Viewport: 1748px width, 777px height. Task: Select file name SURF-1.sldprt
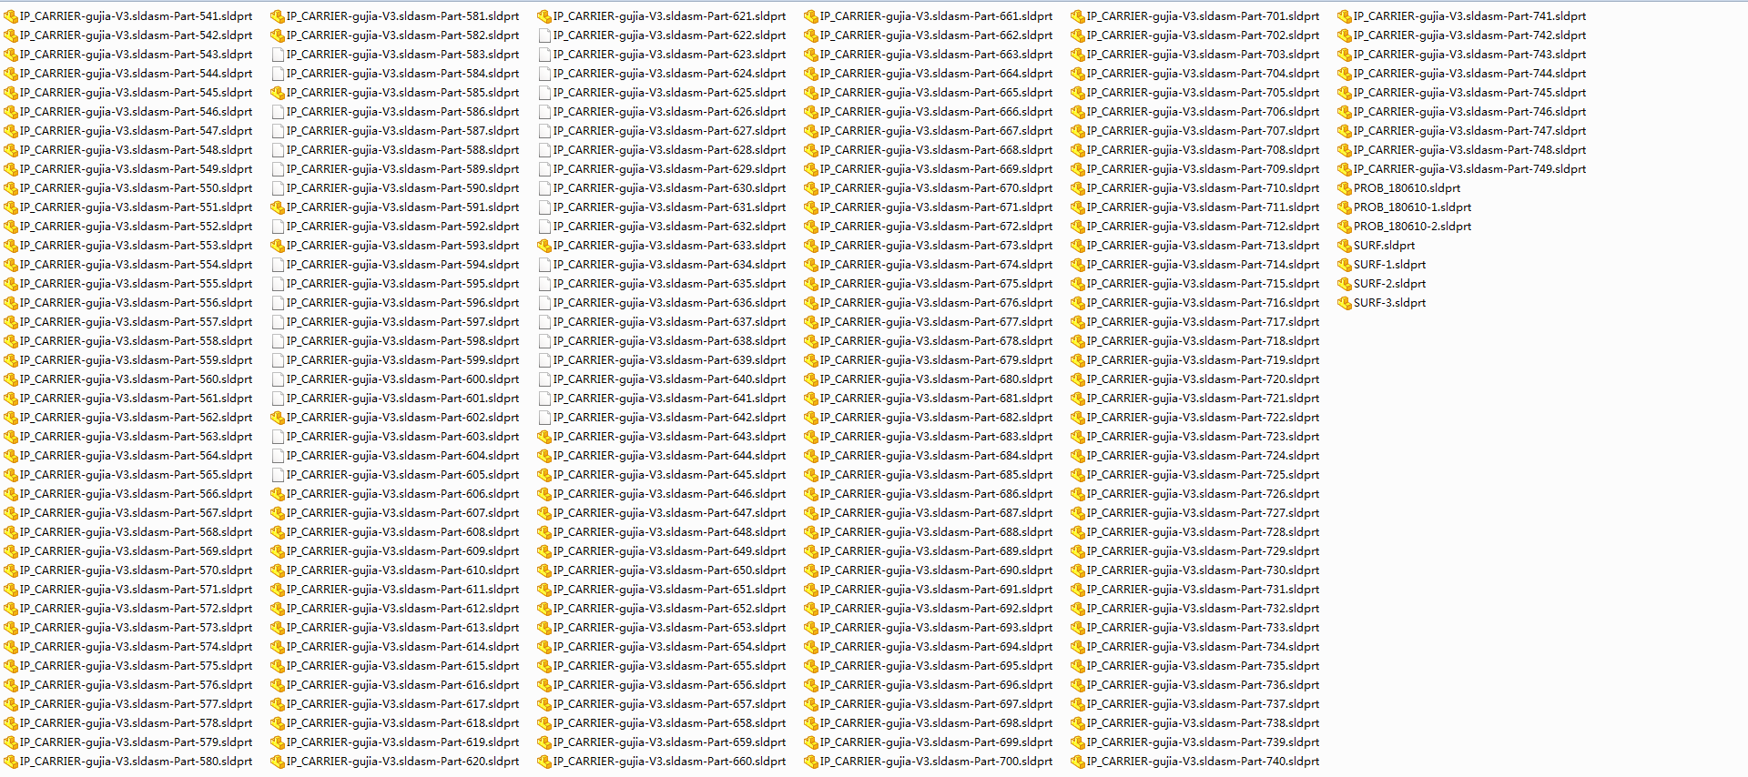[x=1389, y=265]
